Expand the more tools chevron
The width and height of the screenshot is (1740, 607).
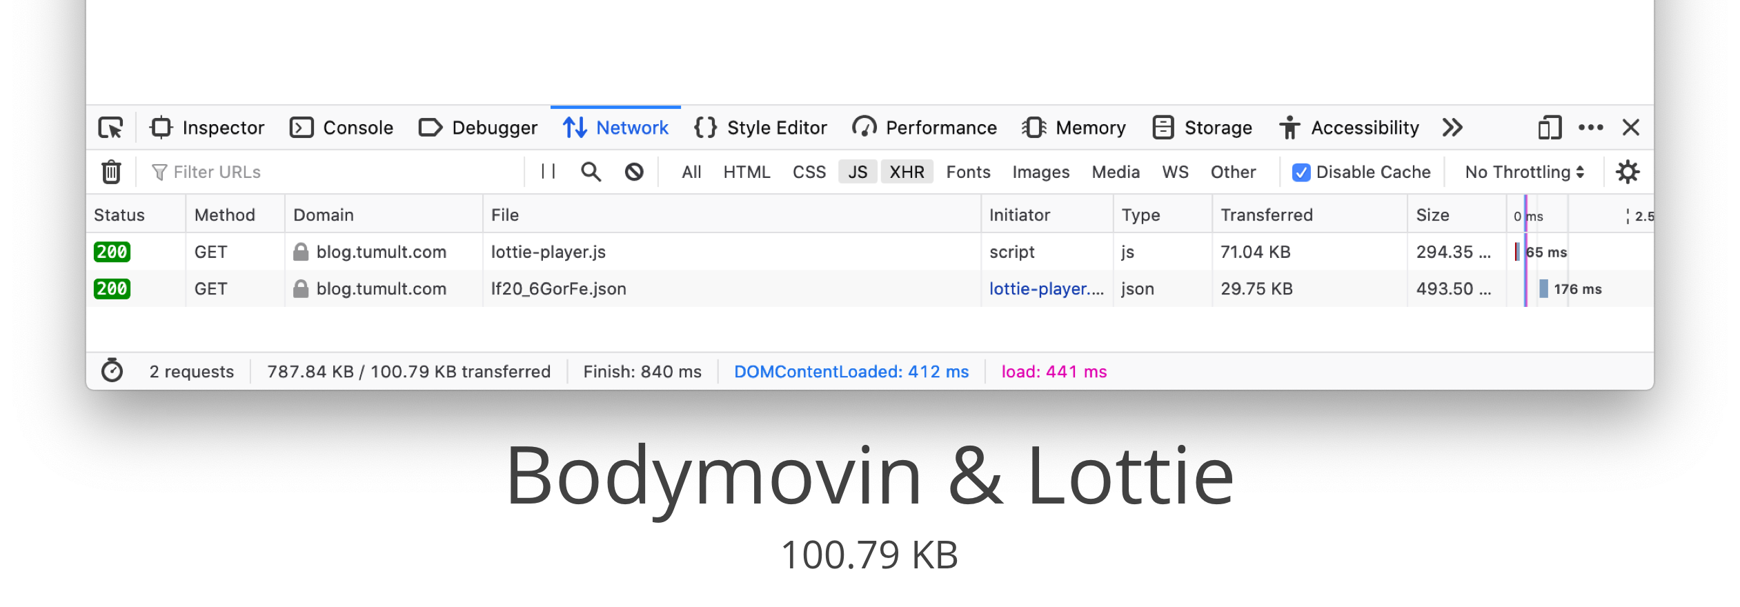pos(1452,128)
